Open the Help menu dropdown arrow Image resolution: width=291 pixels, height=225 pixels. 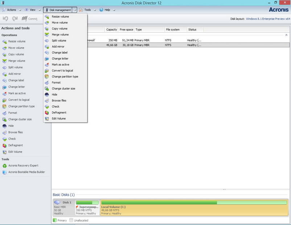pyautogui.click(x=114, y=10)
